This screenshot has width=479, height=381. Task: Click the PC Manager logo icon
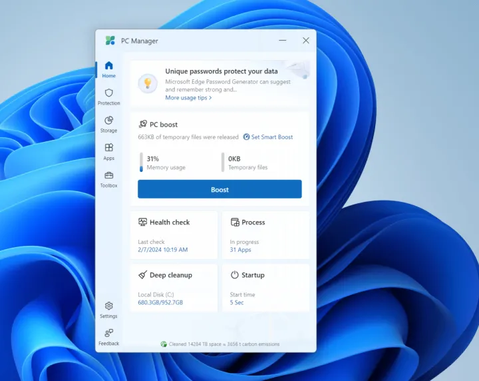pyautogui.click(x=110, y=41)
